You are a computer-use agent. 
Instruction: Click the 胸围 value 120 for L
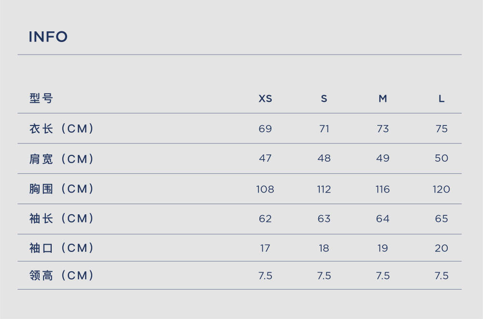point(441,189)
